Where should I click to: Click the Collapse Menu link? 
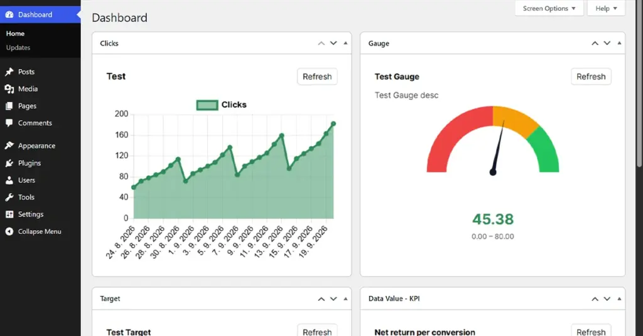[x=40, y=232]
